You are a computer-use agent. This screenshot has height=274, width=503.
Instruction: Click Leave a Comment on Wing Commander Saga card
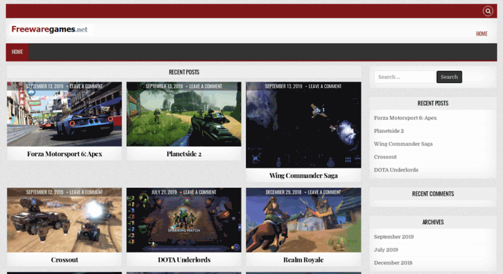point(325,86)
